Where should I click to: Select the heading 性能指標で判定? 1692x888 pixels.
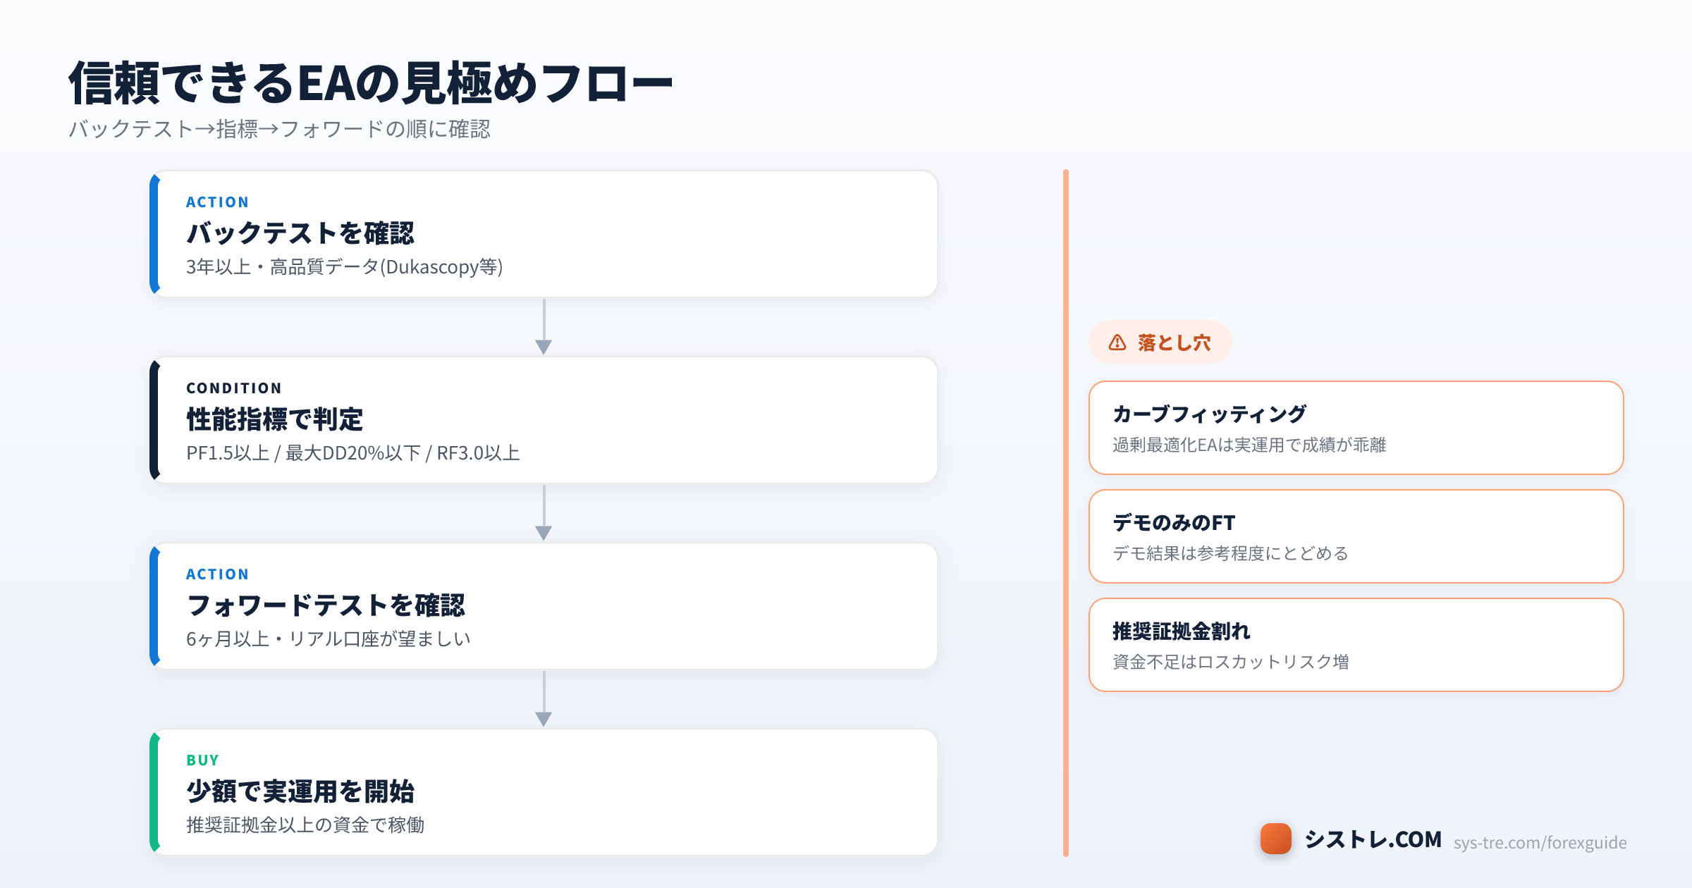(275, 419)
